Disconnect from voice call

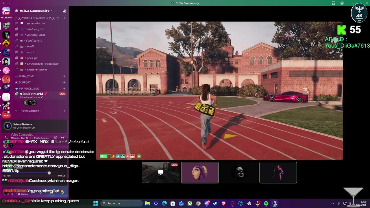(x=62, y=138)
